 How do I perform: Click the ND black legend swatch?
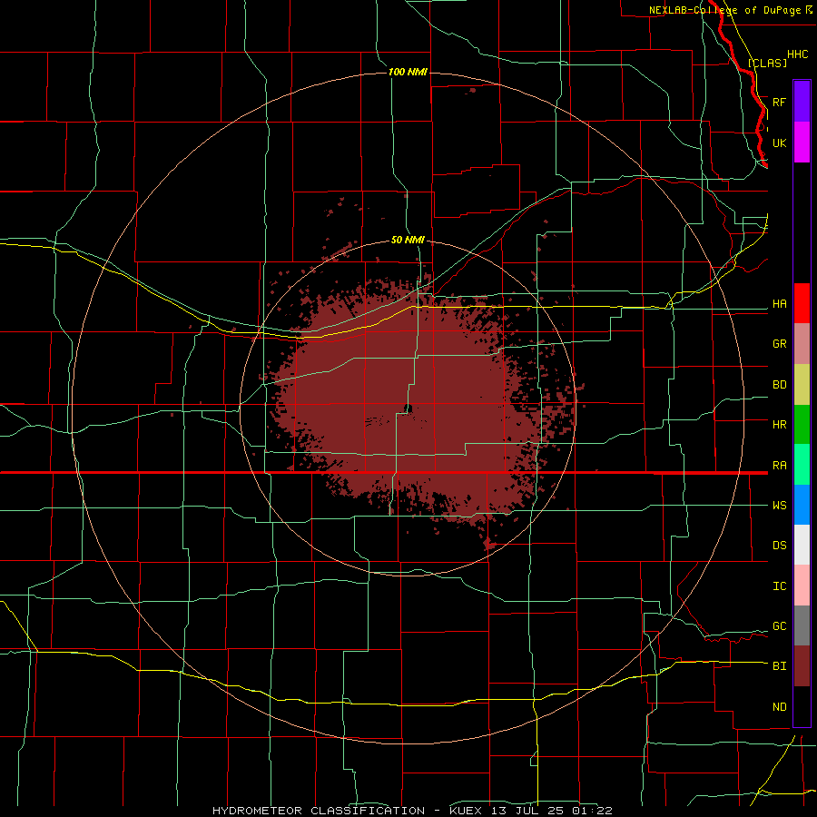pos(802,706)
